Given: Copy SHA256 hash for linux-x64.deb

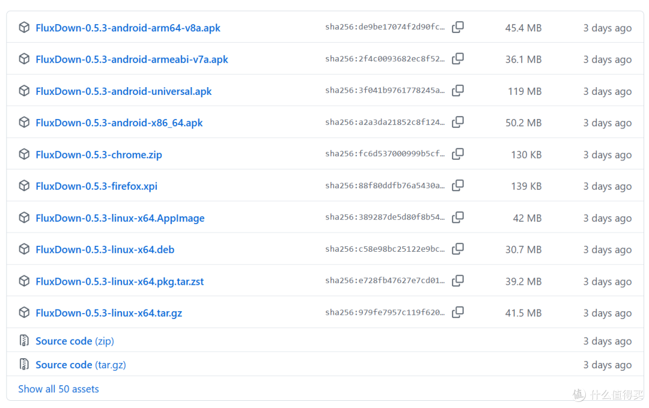Looking at the screenshot, I should tap(458, 249).
